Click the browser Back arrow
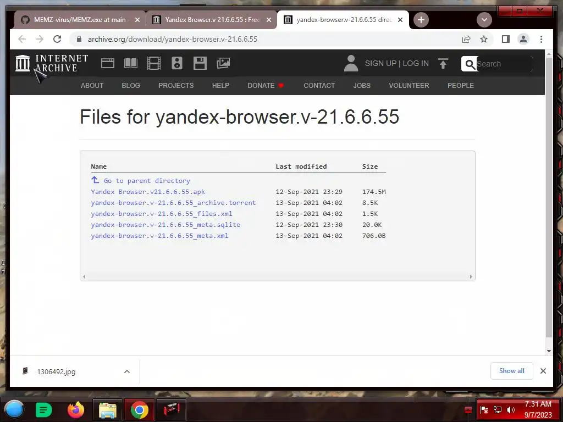Viewport: 563px width, 422px height. (22, 39)
